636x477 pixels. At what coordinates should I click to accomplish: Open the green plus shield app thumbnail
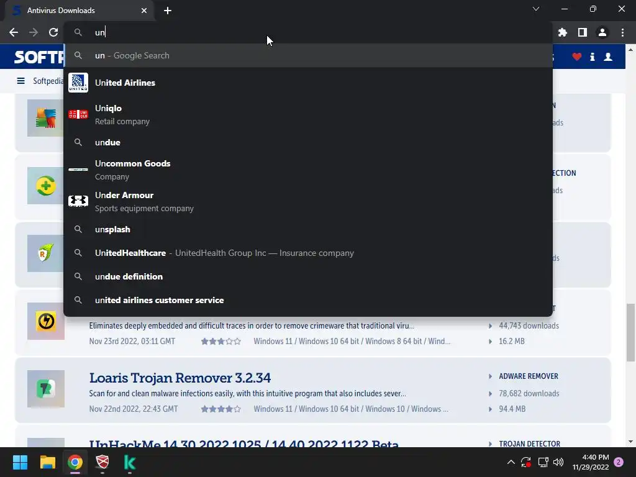click(45, 186)
